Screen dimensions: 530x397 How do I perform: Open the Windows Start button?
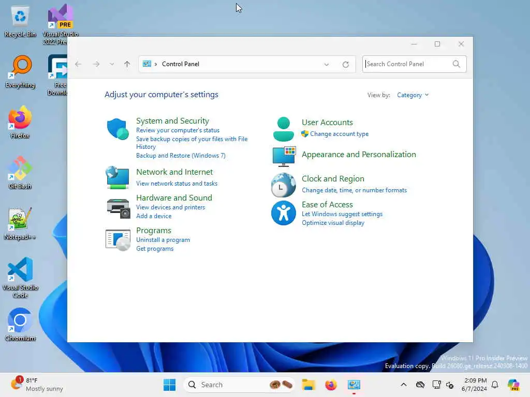(x=169, y=385)
